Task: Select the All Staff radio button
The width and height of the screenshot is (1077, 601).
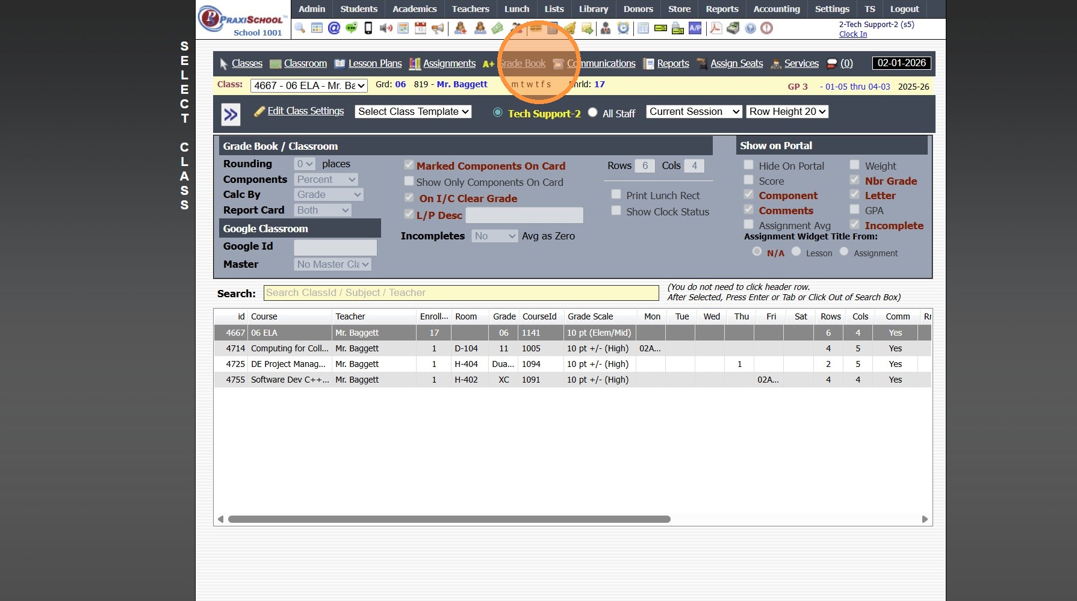Action: tap(592, 112)
